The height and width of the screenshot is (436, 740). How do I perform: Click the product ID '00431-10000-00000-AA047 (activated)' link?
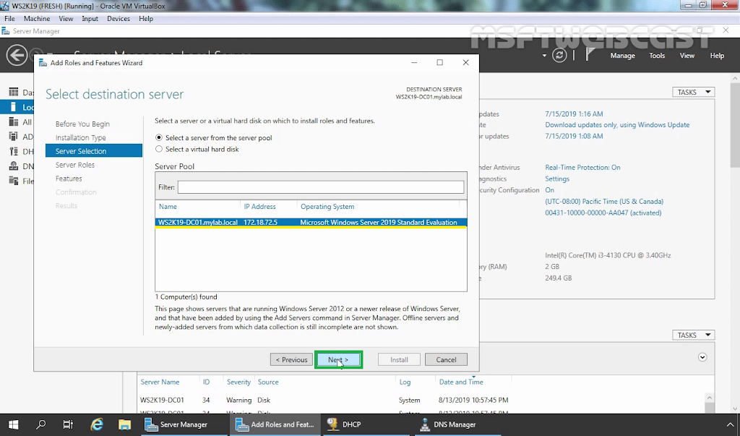[603, 213]
